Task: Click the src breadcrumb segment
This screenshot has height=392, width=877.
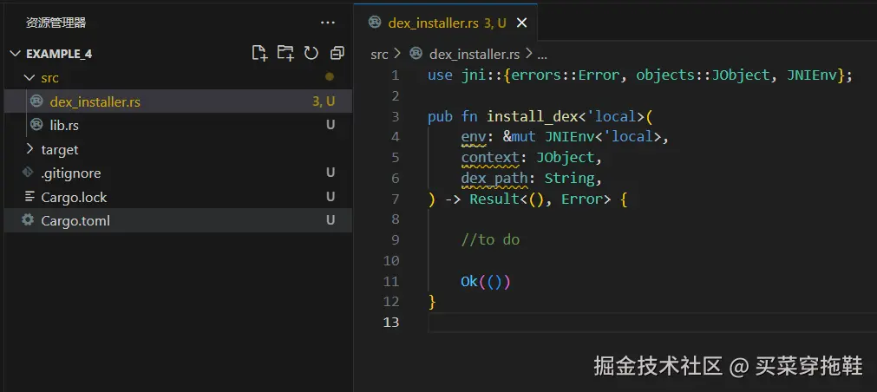Action: tap(379, 55)
